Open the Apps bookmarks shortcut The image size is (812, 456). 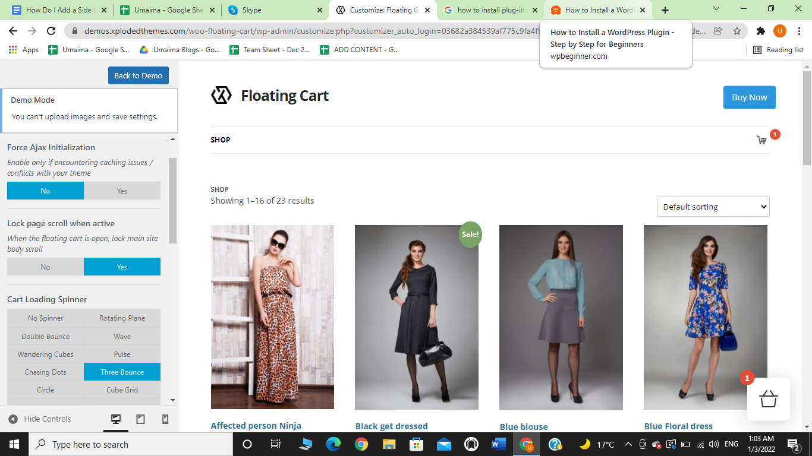pos(24,50)
